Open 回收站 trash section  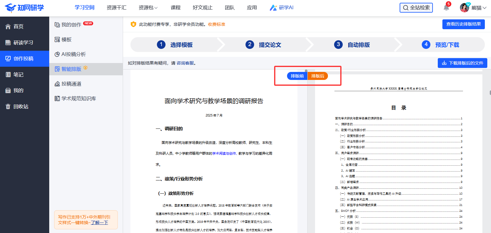tap(21, 107)
